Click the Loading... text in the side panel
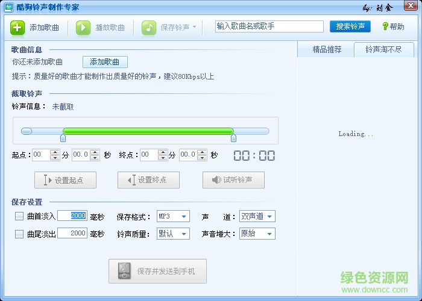422x301 pixels. pyautogui.click(x=356, y=134)
